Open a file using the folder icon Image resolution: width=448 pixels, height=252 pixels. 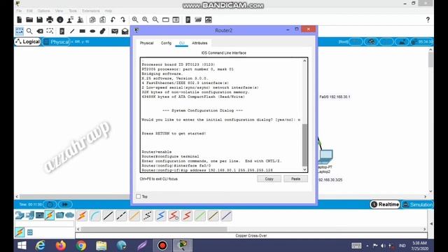(29, 20)
